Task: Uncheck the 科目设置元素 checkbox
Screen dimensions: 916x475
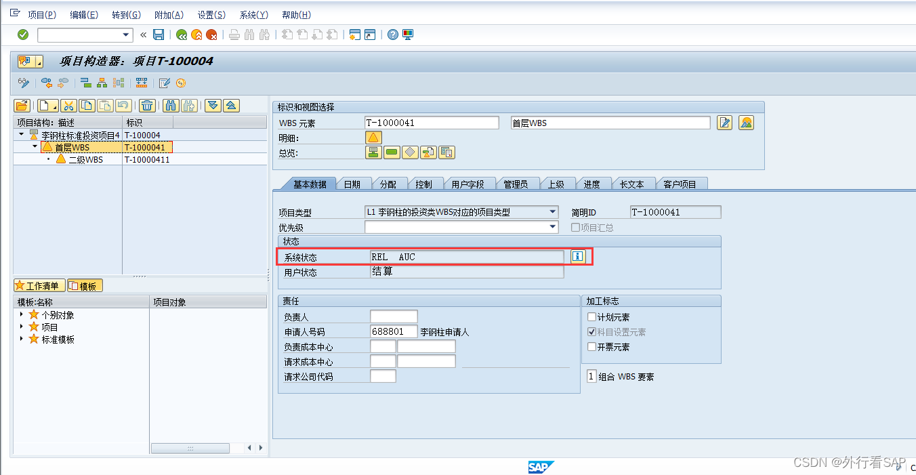Action: pos(591,331)
